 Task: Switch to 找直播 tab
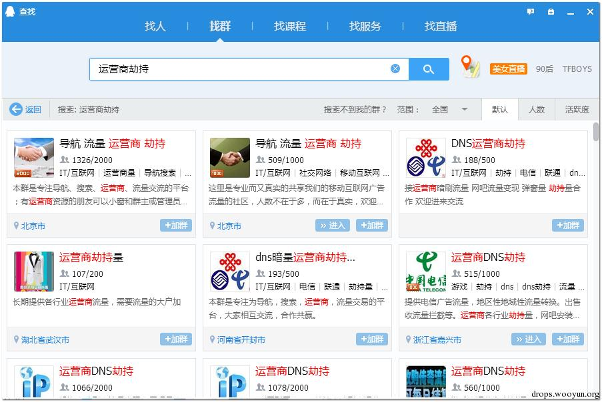pos(441,26)
